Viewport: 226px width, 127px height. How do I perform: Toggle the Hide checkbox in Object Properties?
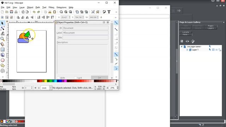pos(58,78)
